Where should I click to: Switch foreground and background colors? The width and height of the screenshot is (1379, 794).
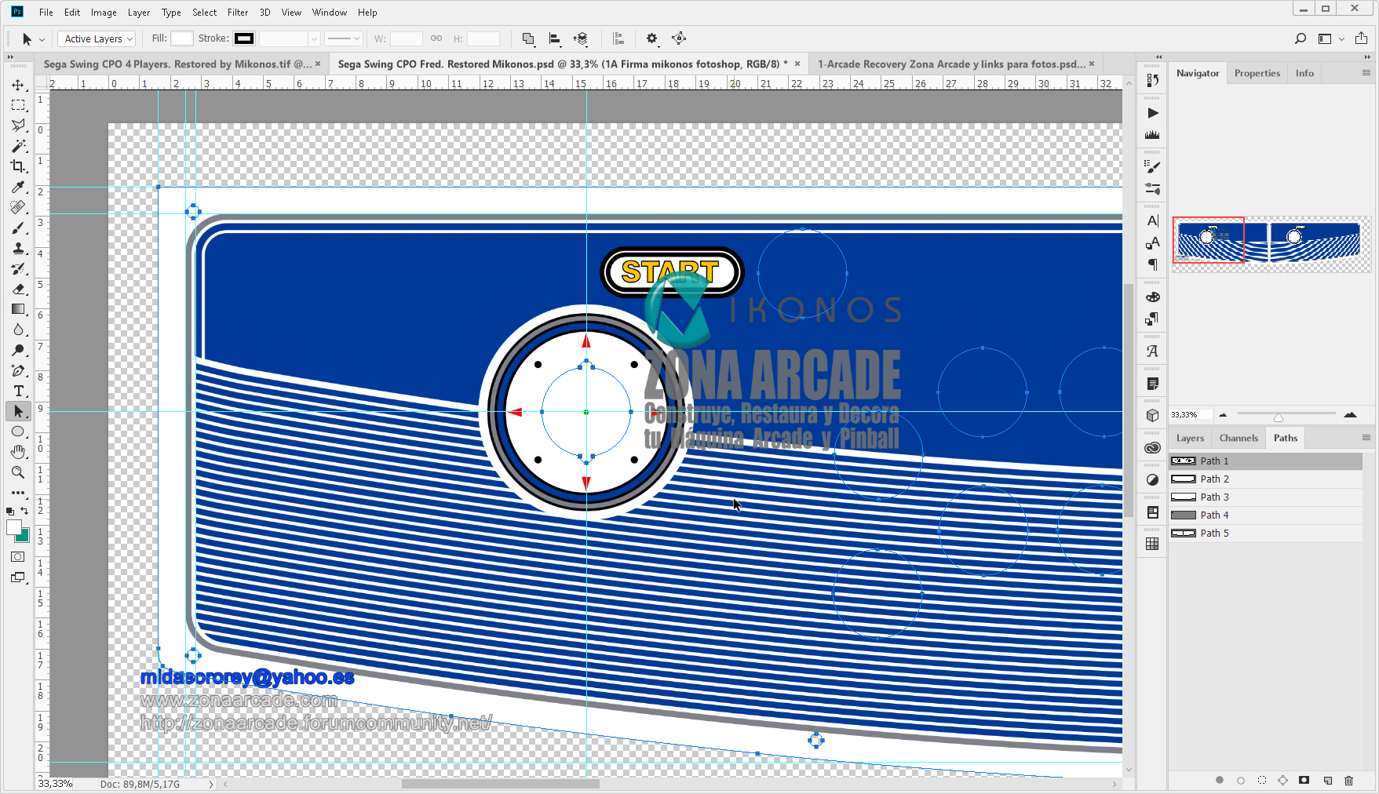25,511
